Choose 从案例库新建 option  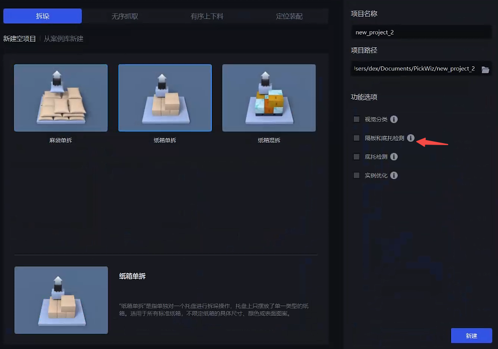coord(63,38)
